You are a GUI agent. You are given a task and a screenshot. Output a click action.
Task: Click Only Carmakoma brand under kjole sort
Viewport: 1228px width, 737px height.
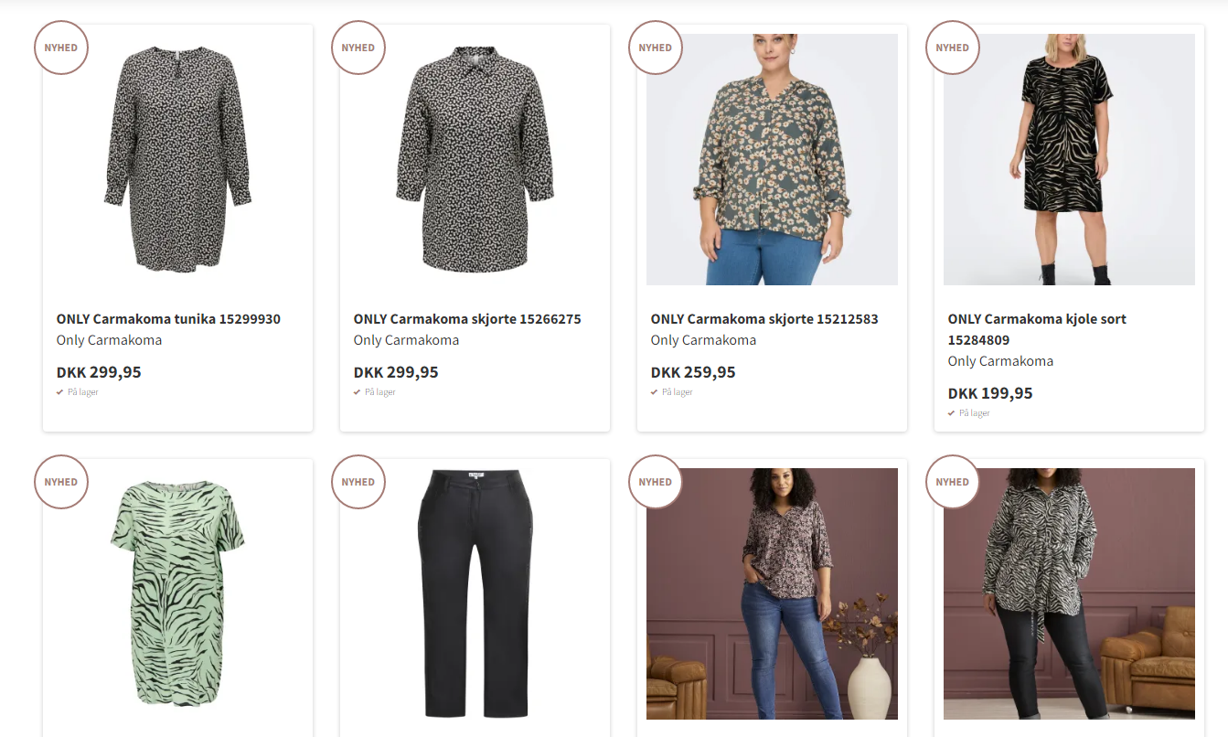[1000, 361]
